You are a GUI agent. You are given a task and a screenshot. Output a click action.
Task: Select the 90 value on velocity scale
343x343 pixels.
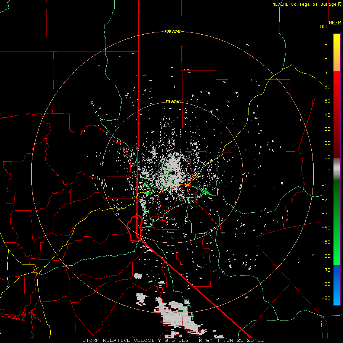point(327,45)
